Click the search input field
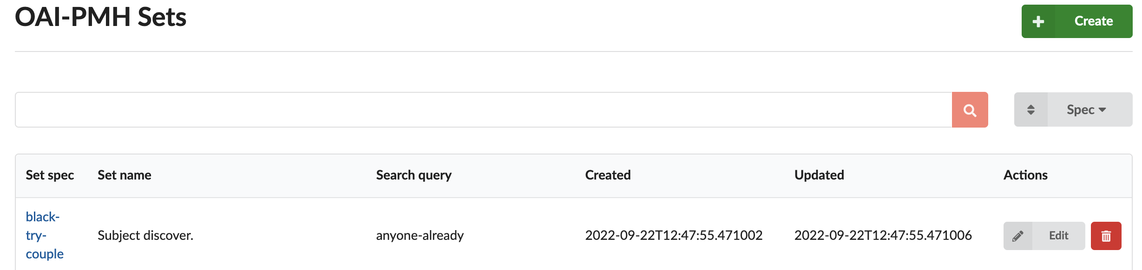The width and height of the screenshot is (1142, 270). (465, 109)
